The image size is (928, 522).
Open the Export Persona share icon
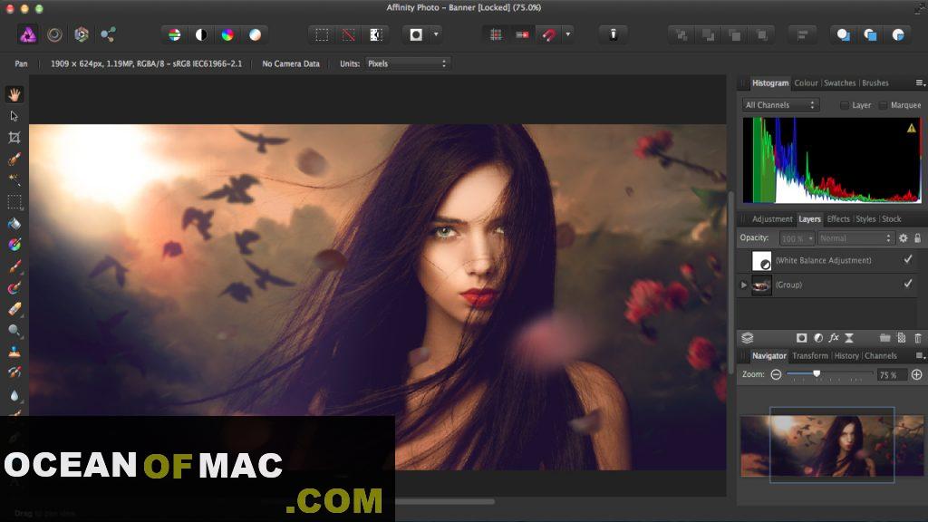108,35
